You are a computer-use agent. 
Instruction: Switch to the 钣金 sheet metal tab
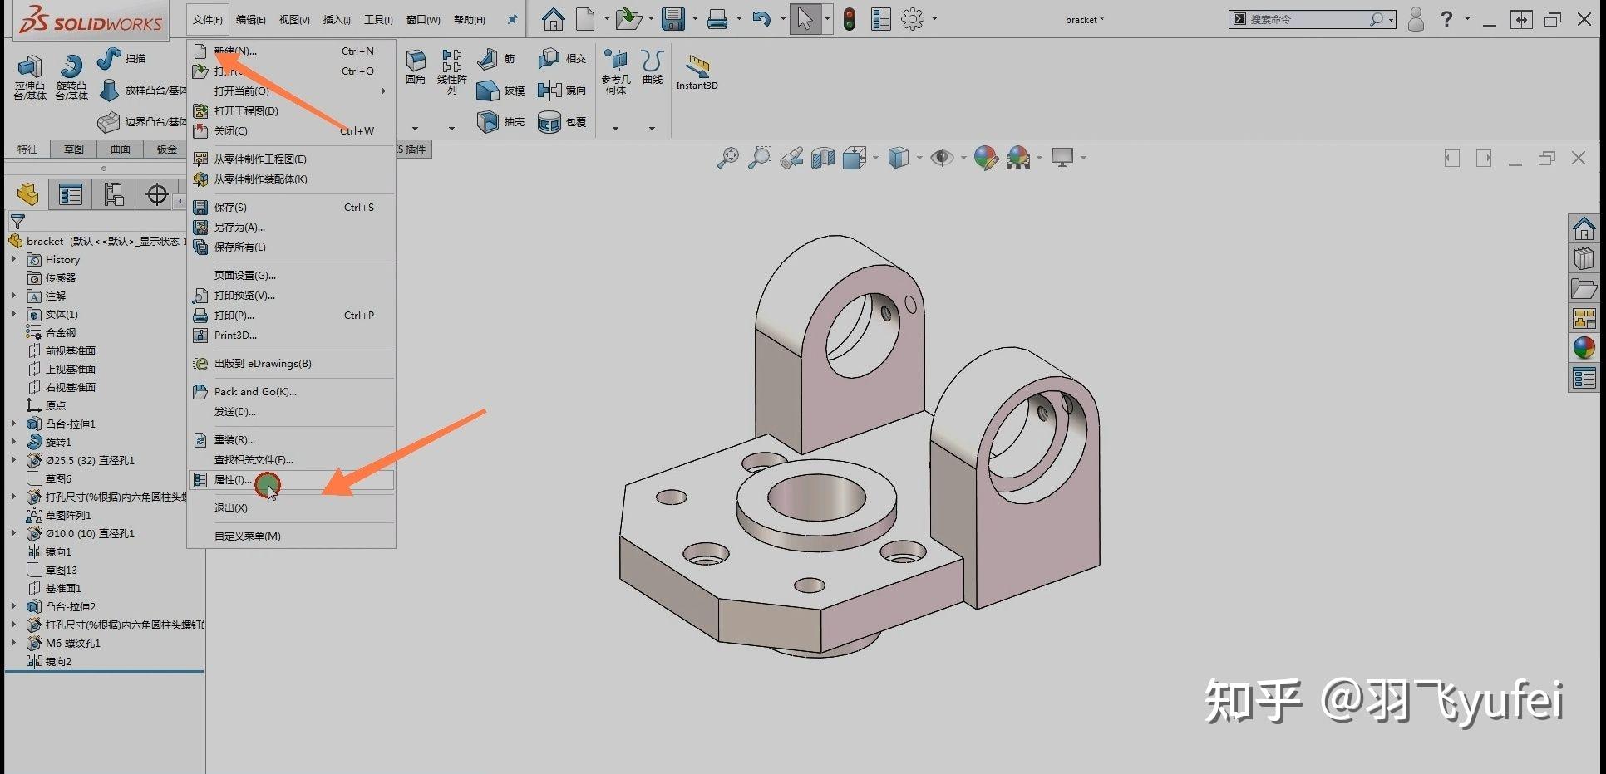point(167,149)
